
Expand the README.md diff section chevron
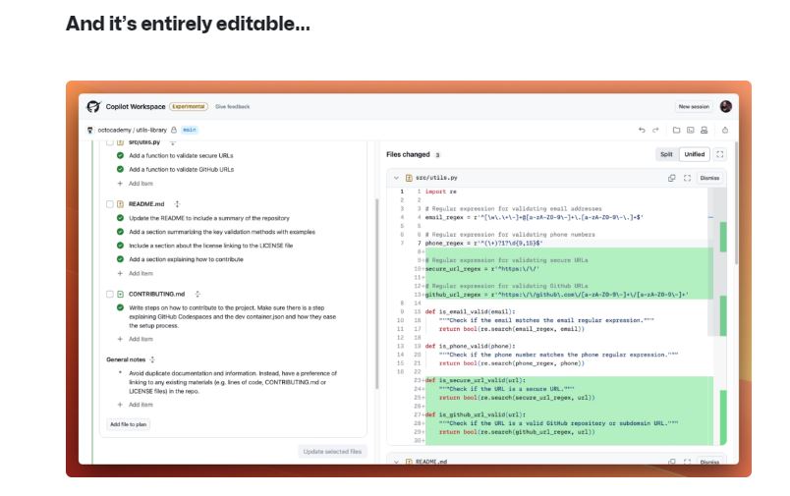point(397,462)
